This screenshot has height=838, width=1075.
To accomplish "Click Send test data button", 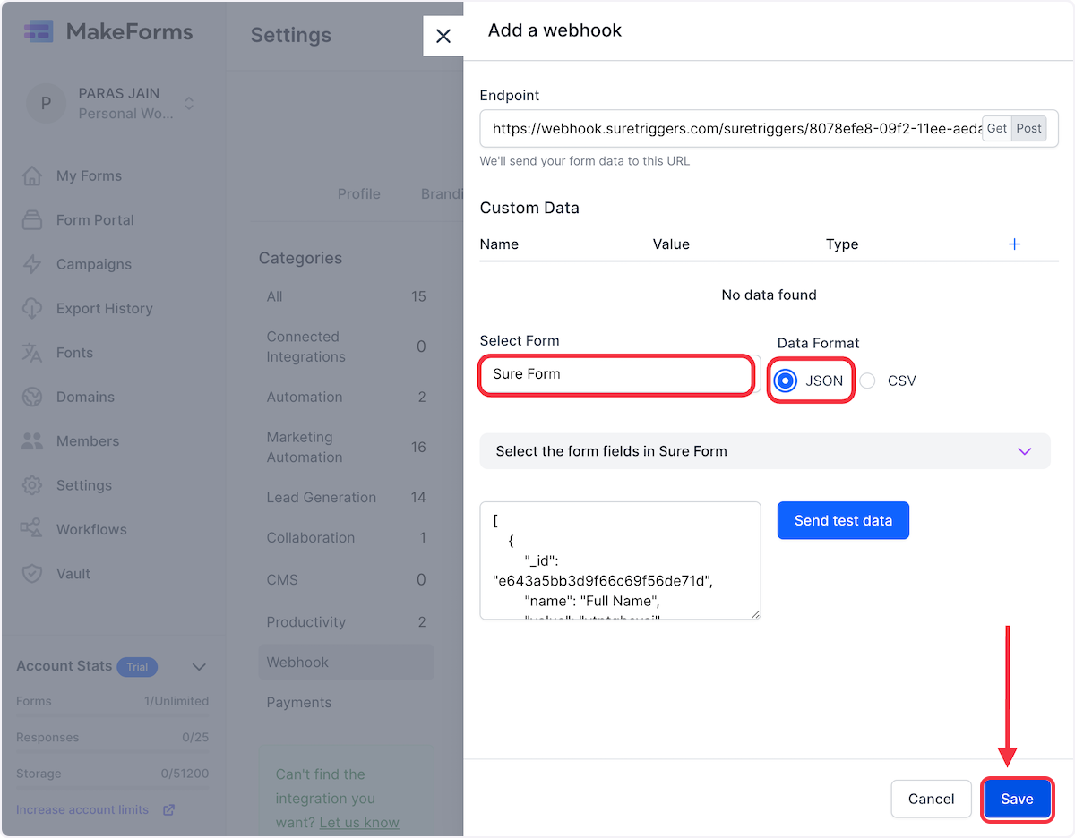I will pos(843,520).
